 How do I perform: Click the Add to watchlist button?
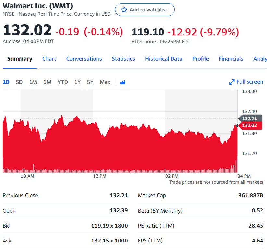click(145, 10)
